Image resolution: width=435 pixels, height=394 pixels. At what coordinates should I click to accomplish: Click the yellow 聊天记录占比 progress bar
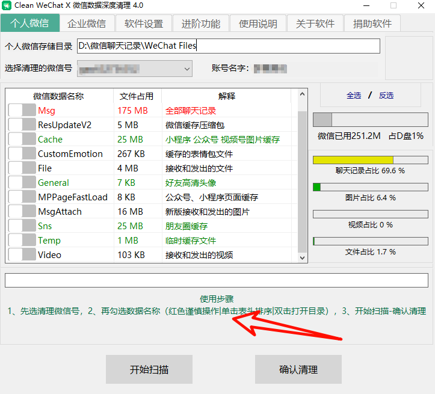pos(371,160)
